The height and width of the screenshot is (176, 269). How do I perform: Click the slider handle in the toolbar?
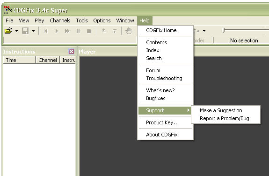224,30
